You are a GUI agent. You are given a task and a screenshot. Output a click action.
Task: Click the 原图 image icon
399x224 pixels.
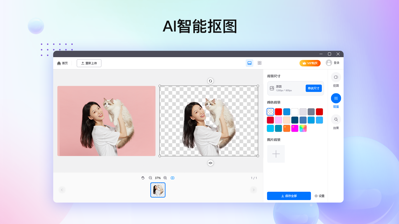click(272, 88)
